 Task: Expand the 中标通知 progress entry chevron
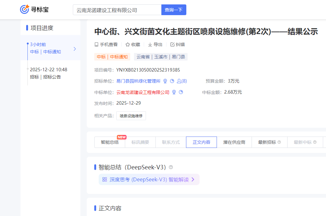75,49
